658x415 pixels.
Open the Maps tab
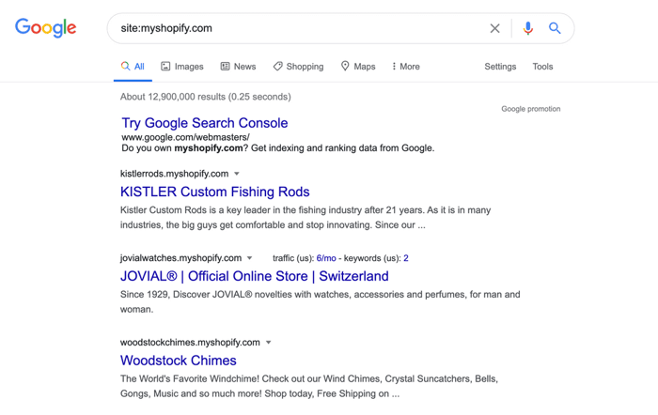click(358, 67)
